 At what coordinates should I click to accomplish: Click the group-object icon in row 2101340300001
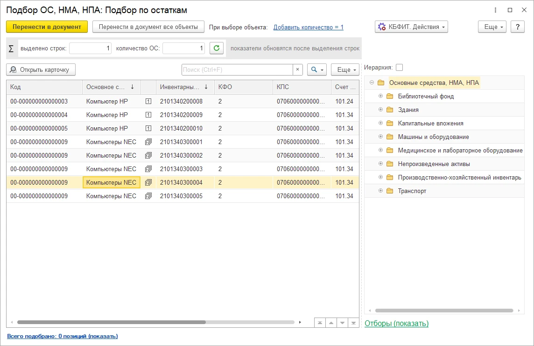click(x=148, y=142)
